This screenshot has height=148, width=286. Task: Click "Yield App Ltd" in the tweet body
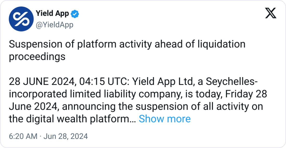163,82
